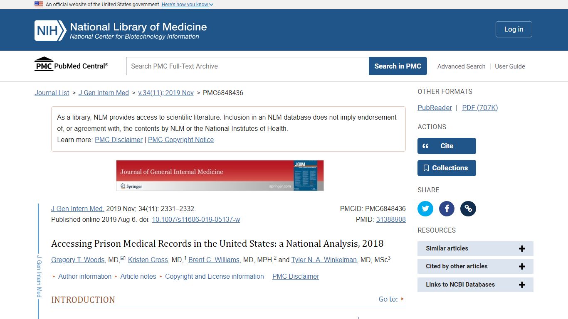568x319 pixels.
Task: Open the 'Go to:' section menu
Action: click(x=391, y=299)
